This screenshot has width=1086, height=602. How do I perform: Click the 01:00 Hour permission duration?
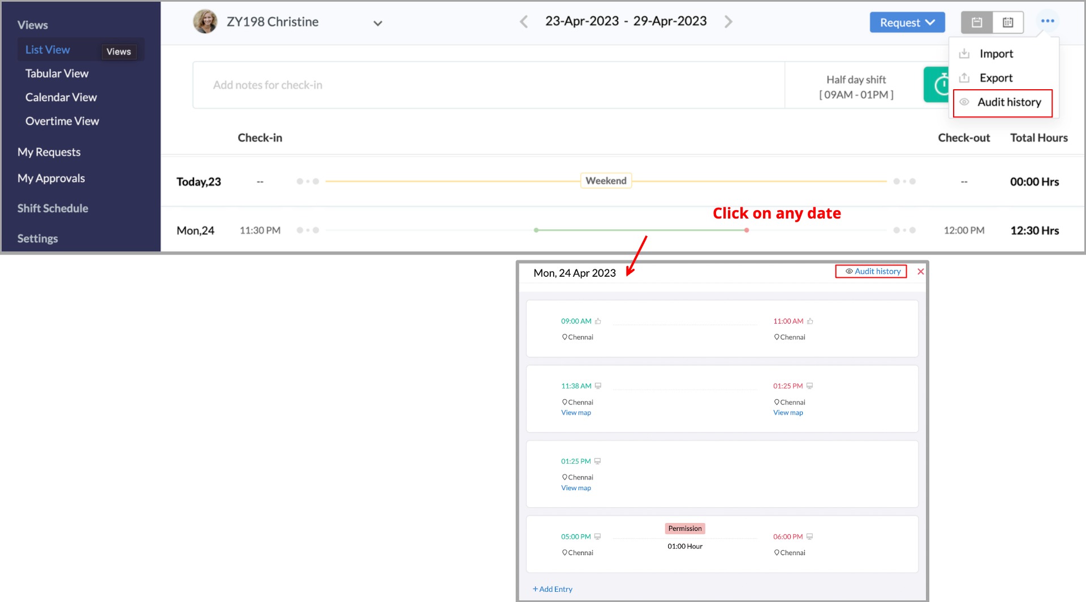685,547
